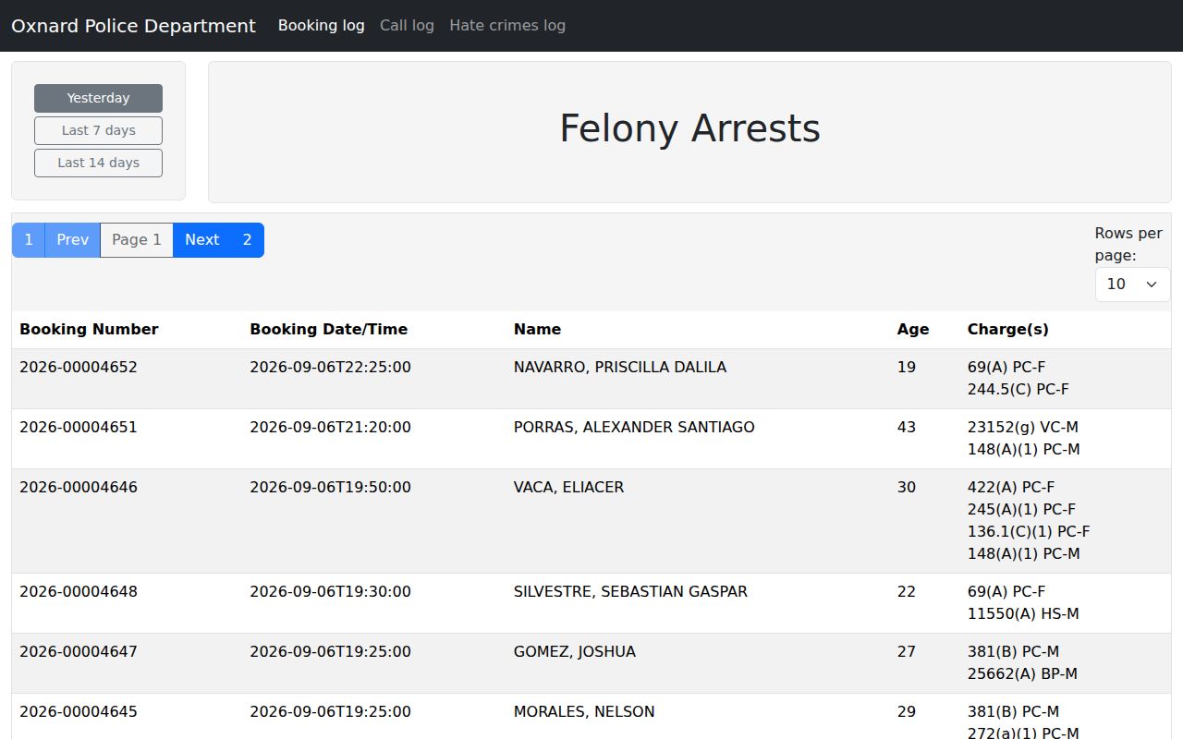The width and height of the screenshot is (1183, 739).
Task: Click the Felony Arrests heading
Action: [x=689, y=128]
